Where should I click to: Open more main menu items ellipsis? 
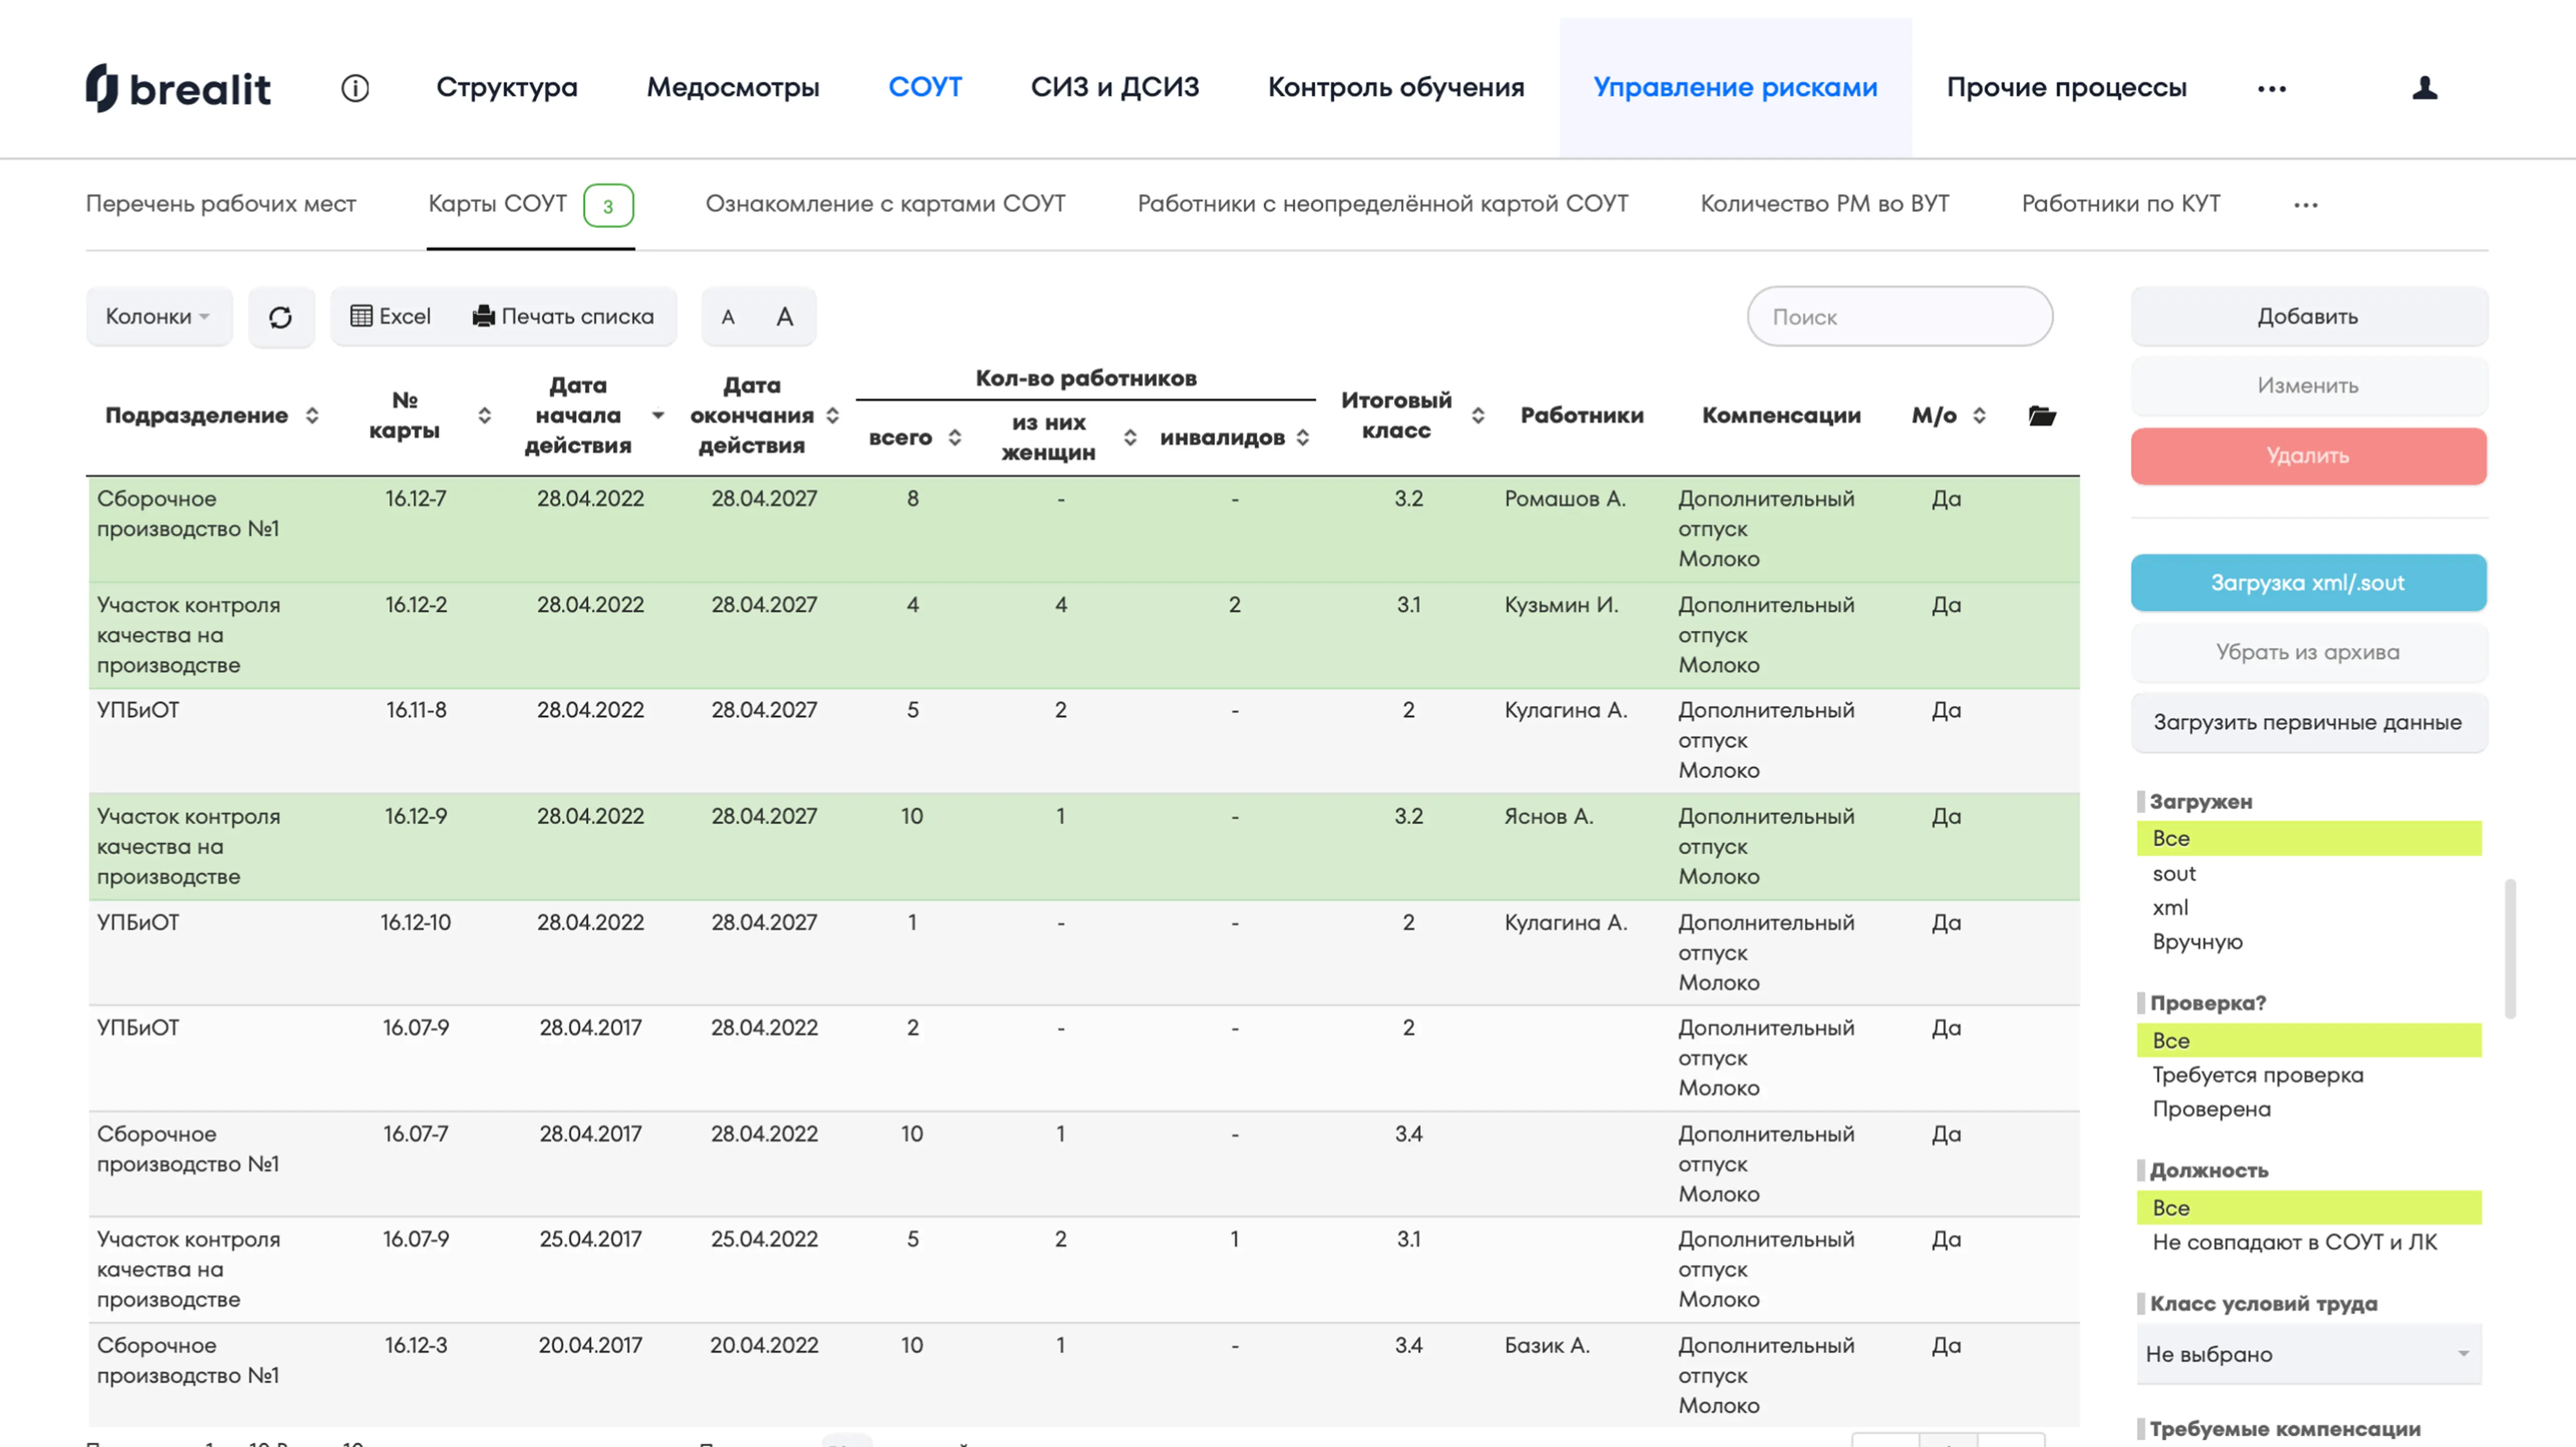tap(2271, 88)
